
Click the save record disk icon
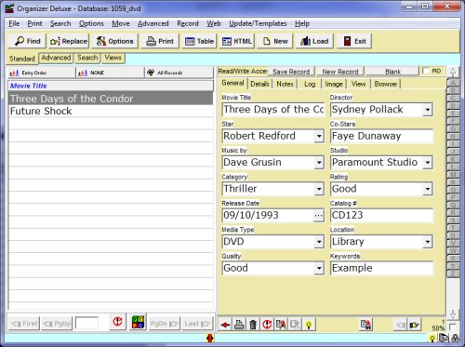(366, 325)
